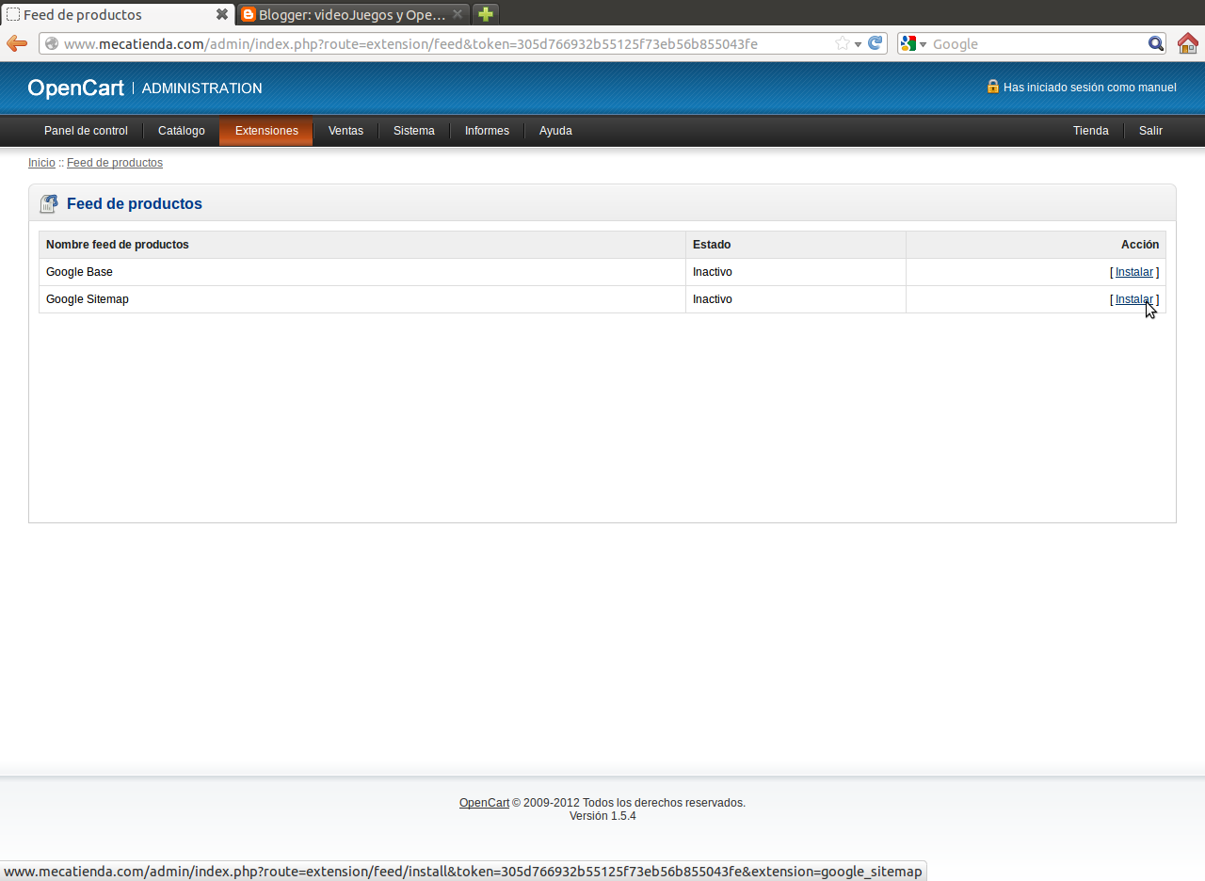The image size is (1205, 881).
Task: Click Inactivo status of Google Sitemap
Action: point(713,299)
